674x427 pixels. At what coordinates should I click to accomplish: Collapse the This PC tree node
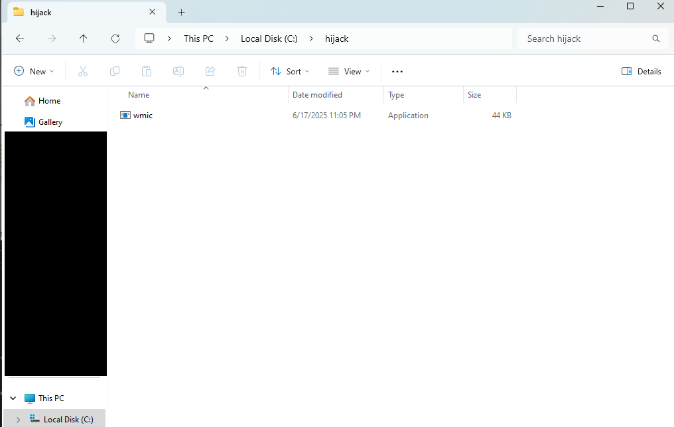click(x=13, y=398)
